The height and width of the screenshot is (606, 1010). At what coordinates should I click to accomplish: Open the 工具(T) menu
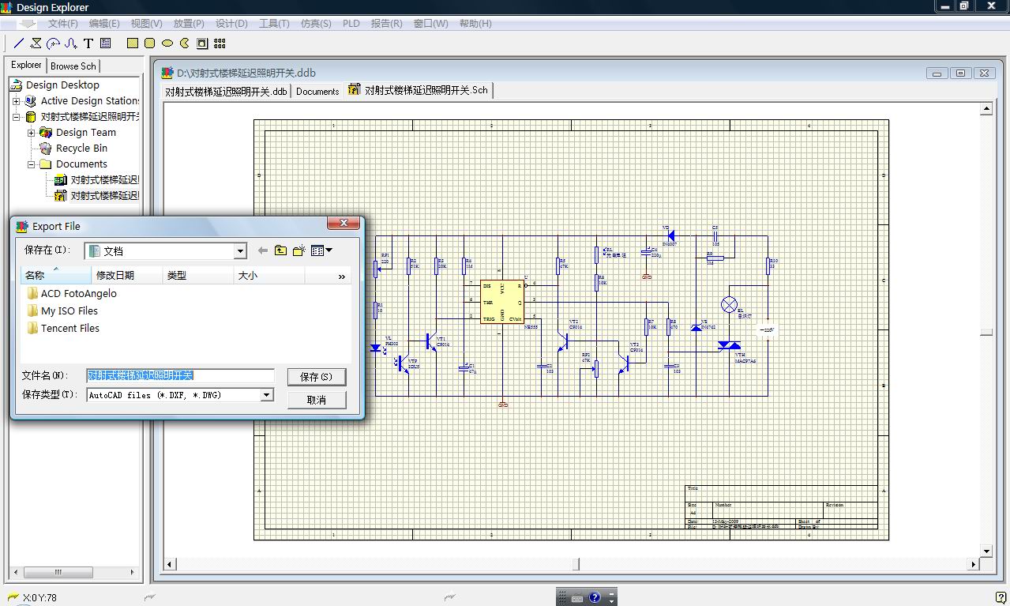(274, 24)
